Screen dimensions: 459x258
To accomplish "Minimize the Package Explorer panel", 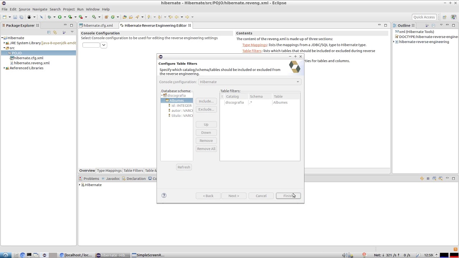I will point(65,25).
